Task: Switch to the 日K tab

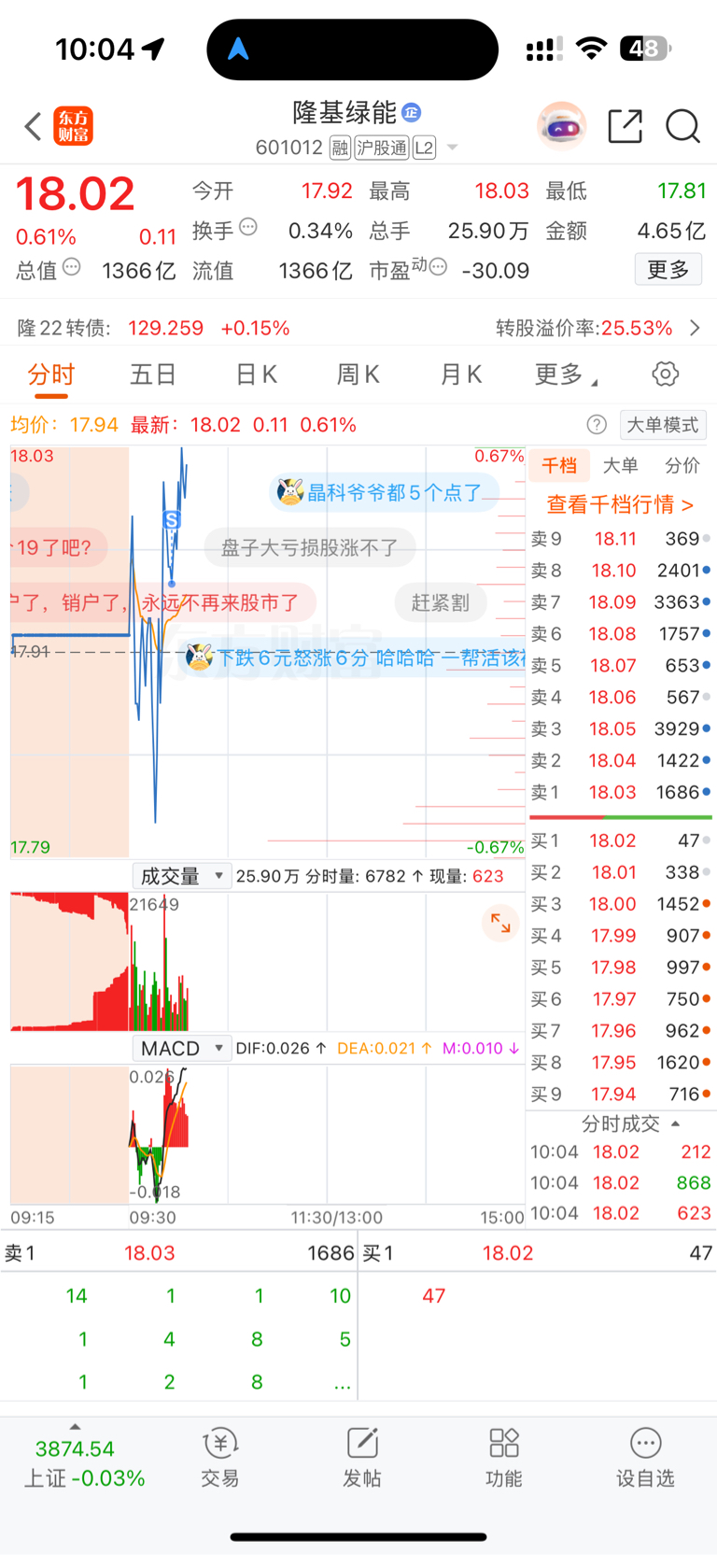Action: pyautogui.click(x=256, y=375)
